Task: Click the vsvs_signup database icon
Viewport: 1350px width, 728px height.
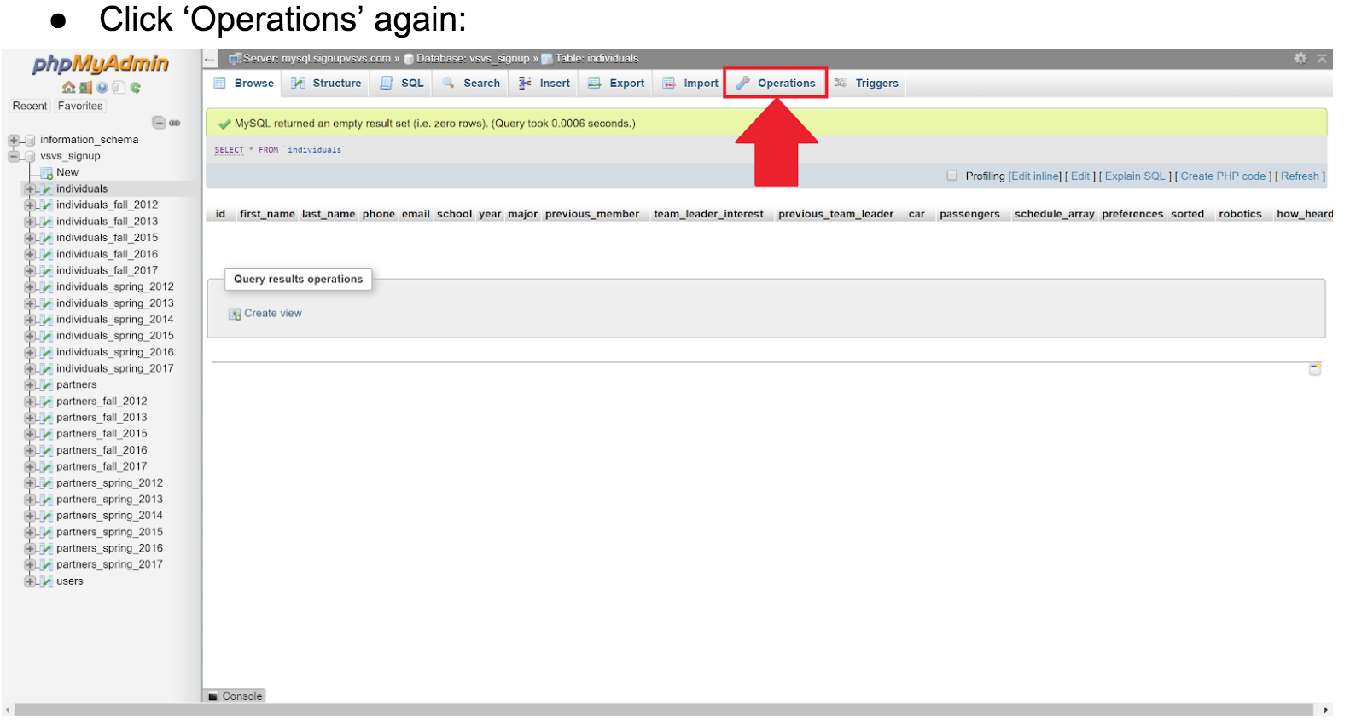Action: [30, 156]
